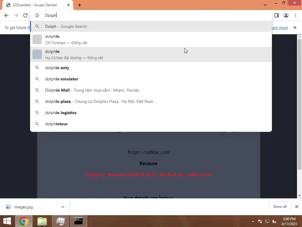
Task: Open the side panel icon in Chrome toolbar
Action: tap(277, 15)
